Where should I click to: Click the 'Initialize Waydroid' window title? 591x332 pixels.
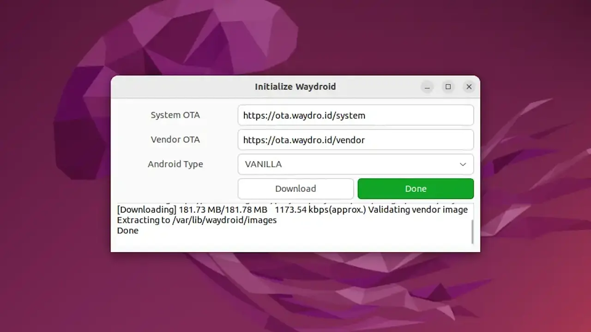coord(295,87)
